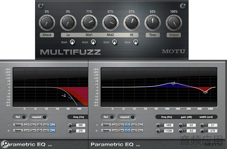
Task: Select high-pass filter for the 370 Hz band
Action: click(x=27, y=130)
